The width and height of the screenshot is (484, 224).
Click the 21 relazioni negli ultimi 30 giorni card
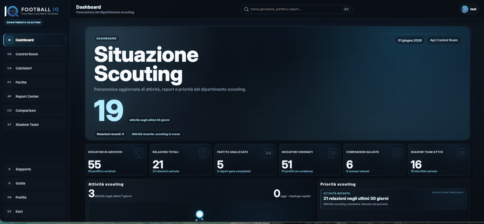[x=393, y=199]
